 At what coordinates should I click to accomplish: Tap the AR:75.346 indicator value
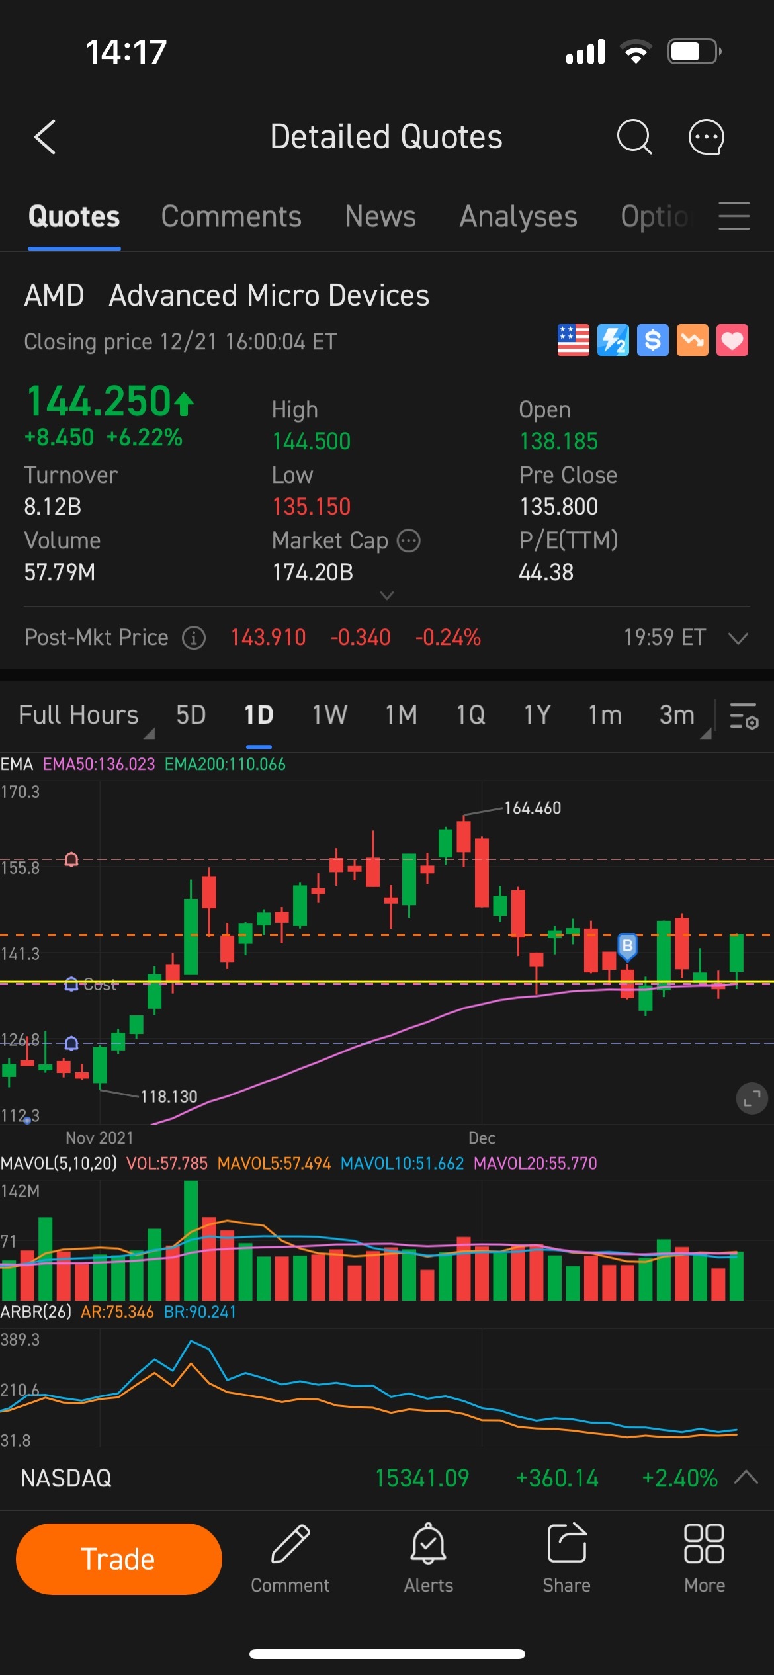117,1312
